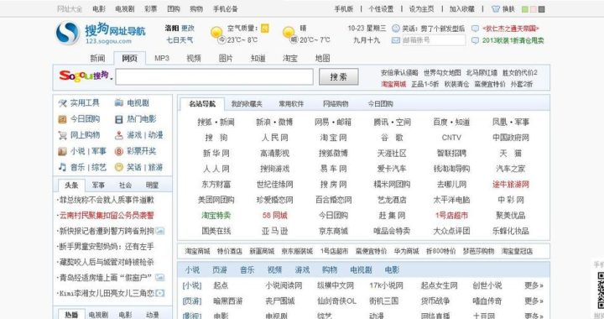Select 游戏 in blue category bar
The height and width of the screenshot is (319, 604).
[302, 270]
